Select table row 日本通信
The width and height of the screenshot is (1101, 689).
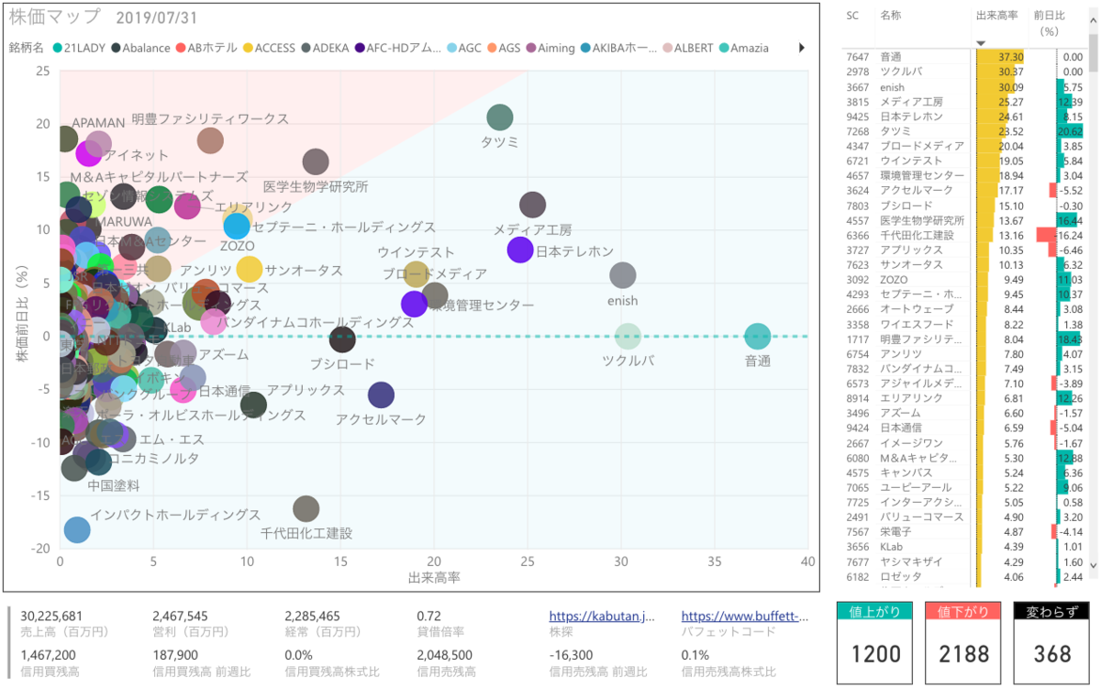(963, 428)
